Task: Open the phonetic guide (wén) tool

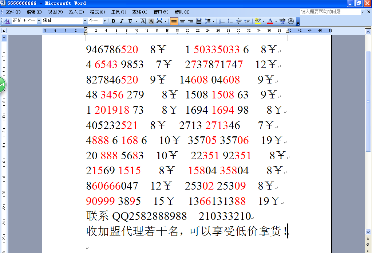Action: click(282, 21)
